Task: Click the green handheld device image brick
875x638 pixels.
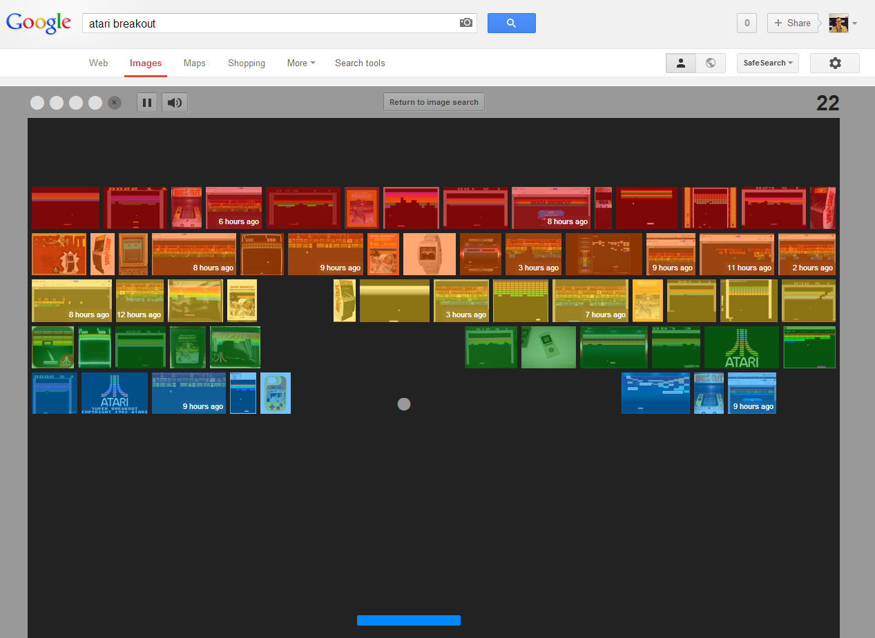Action: pos(548,347)
